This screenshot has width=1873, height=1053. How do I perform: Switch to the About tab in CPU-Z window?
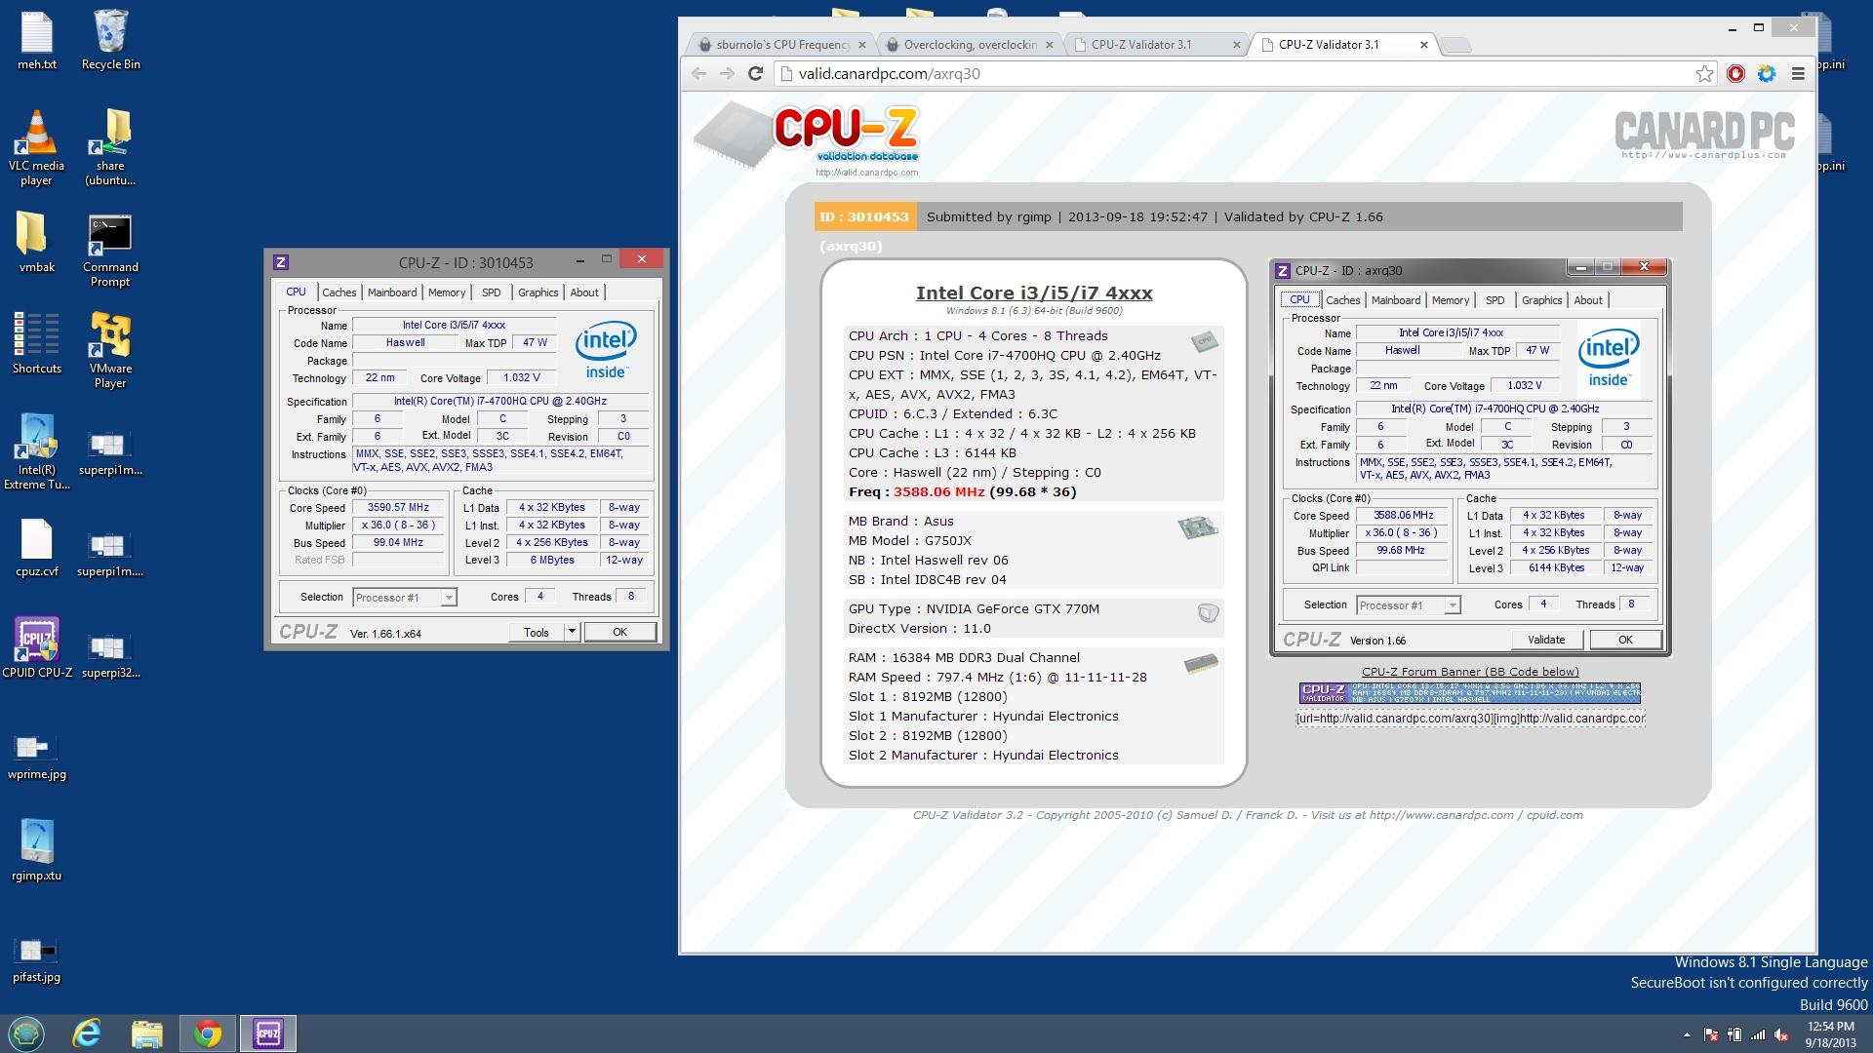click(584, 292)
